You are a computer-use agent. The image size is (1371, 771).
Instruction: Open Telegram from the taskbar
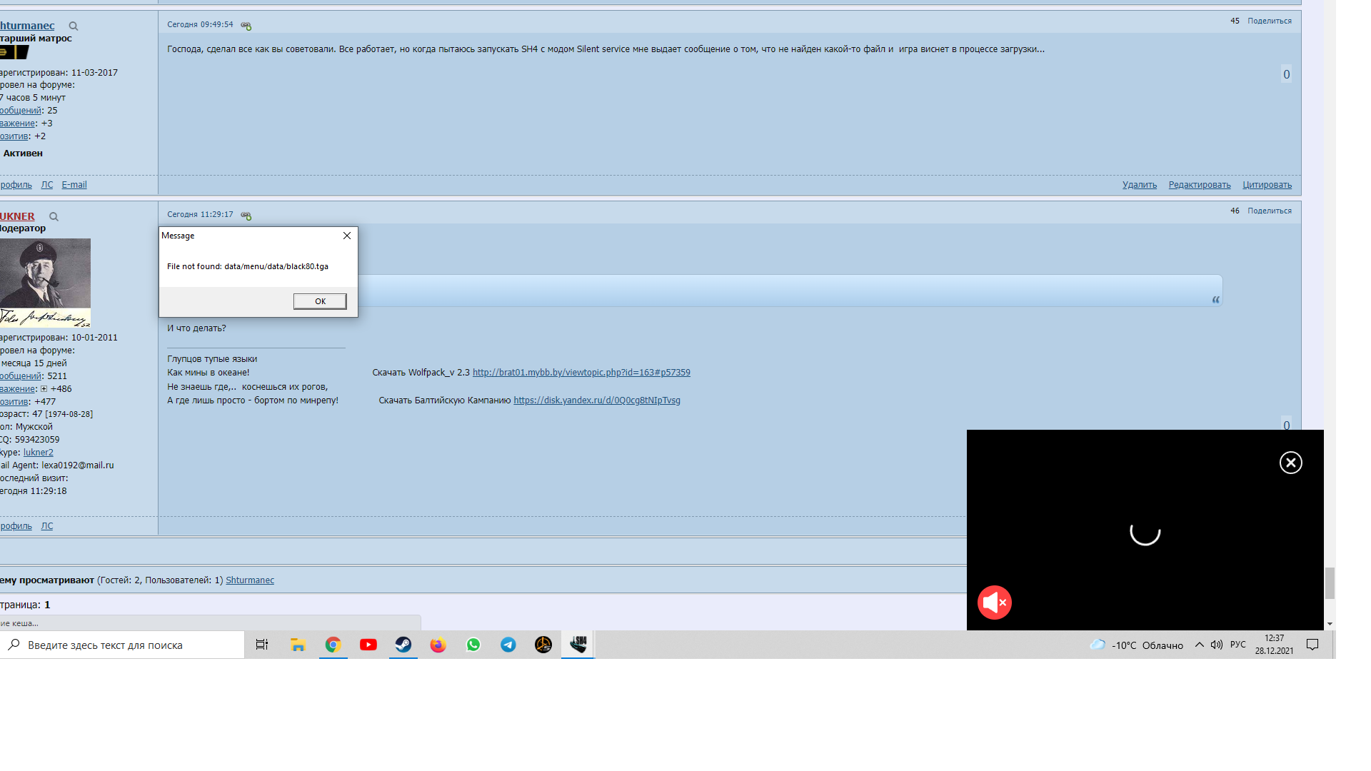coord(508,645)
